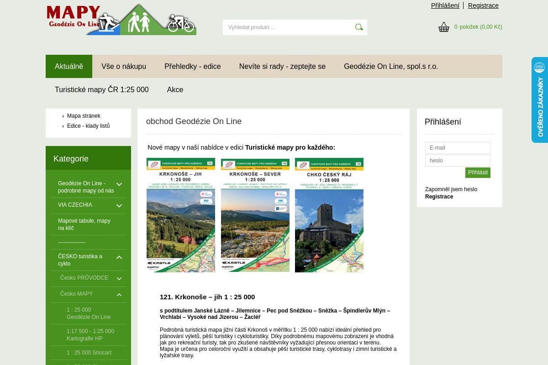The image size is (548, 365).
Task: Click the Přihlásit button
Action: [x=478, y=172]
